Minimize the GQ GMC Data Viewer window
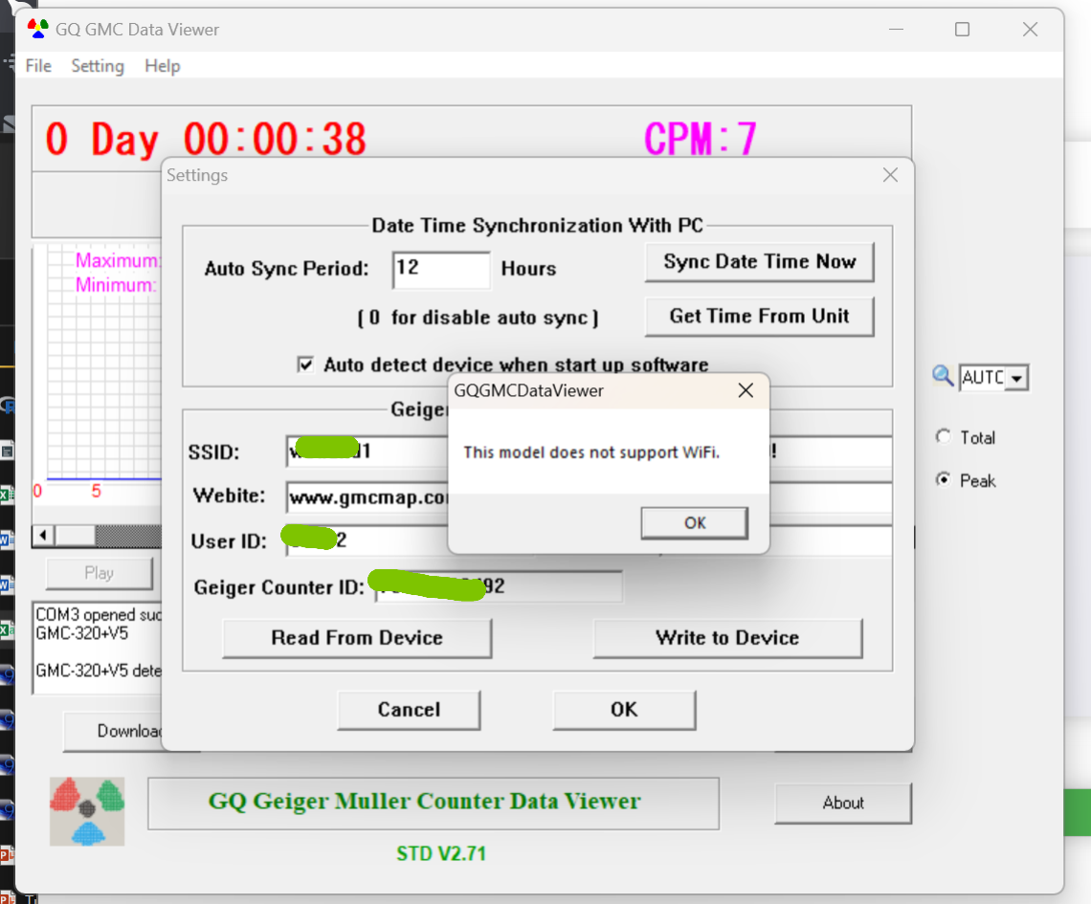This screenshot has width=1091, height=904. coord(896,30)
